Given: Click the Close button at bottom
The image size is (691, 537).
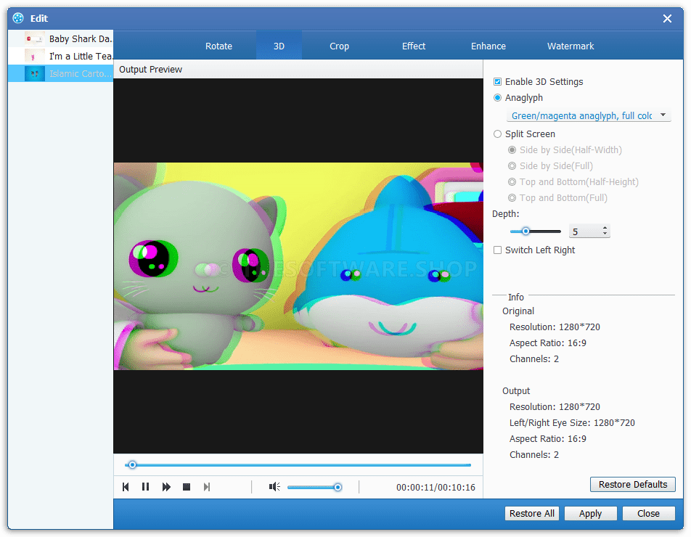Looking at the screenshot, I should [x=648, y=513].
